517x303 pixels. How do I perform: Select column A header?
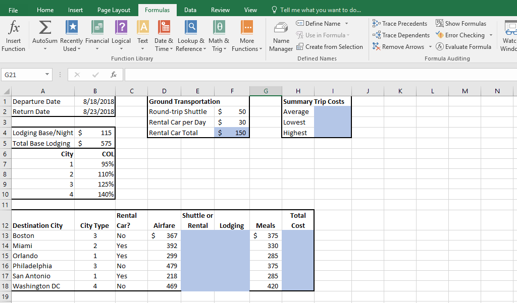(43, 91)
